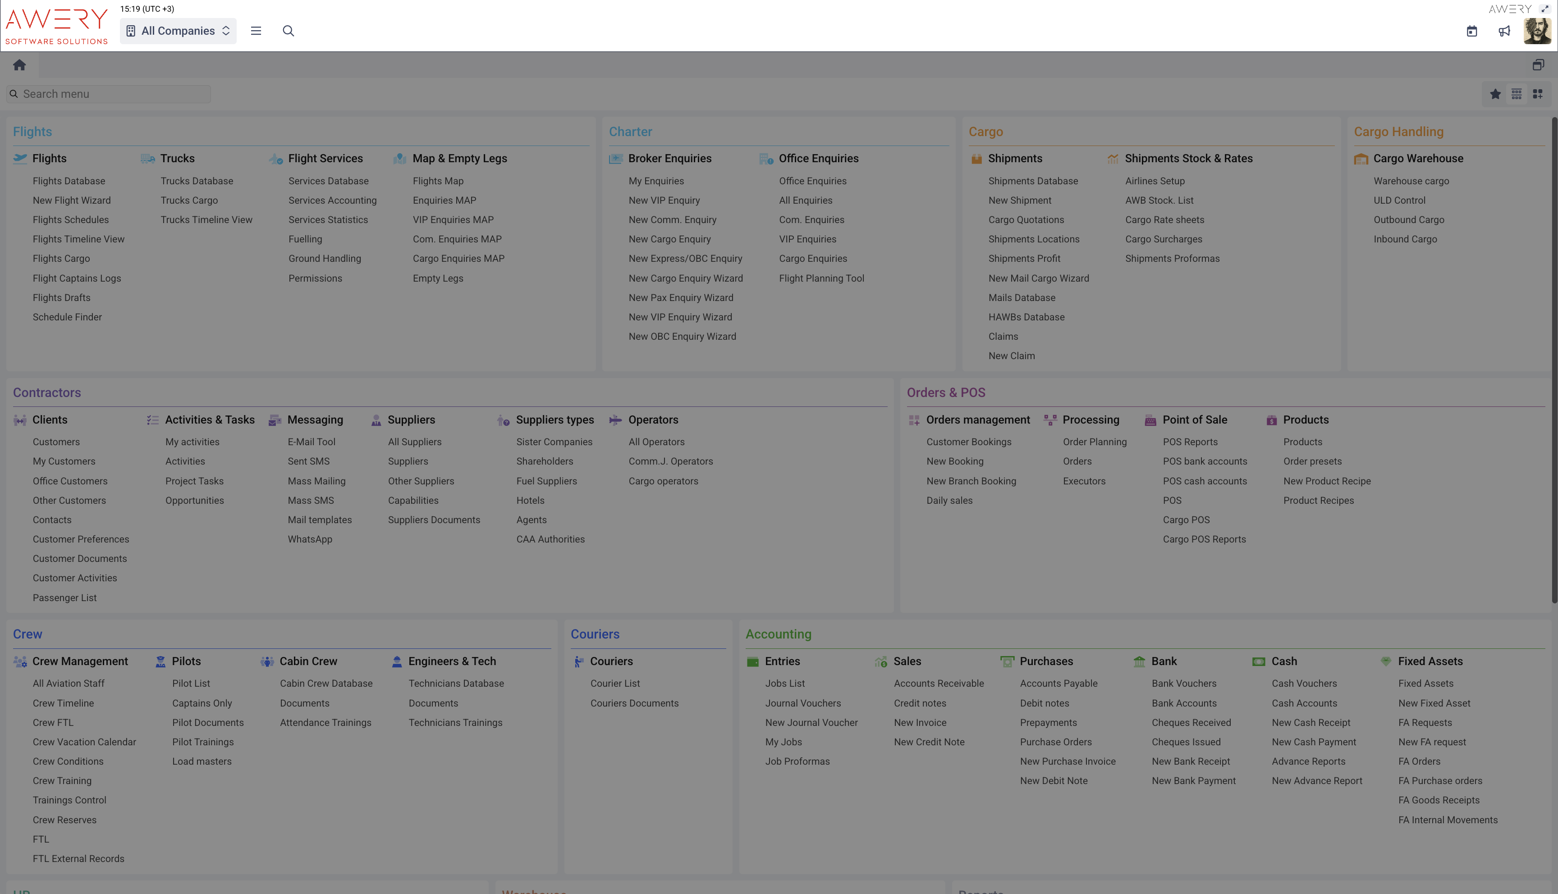Open Shipments Database
1558x894 pixels.
click(x=1033, y=181)
